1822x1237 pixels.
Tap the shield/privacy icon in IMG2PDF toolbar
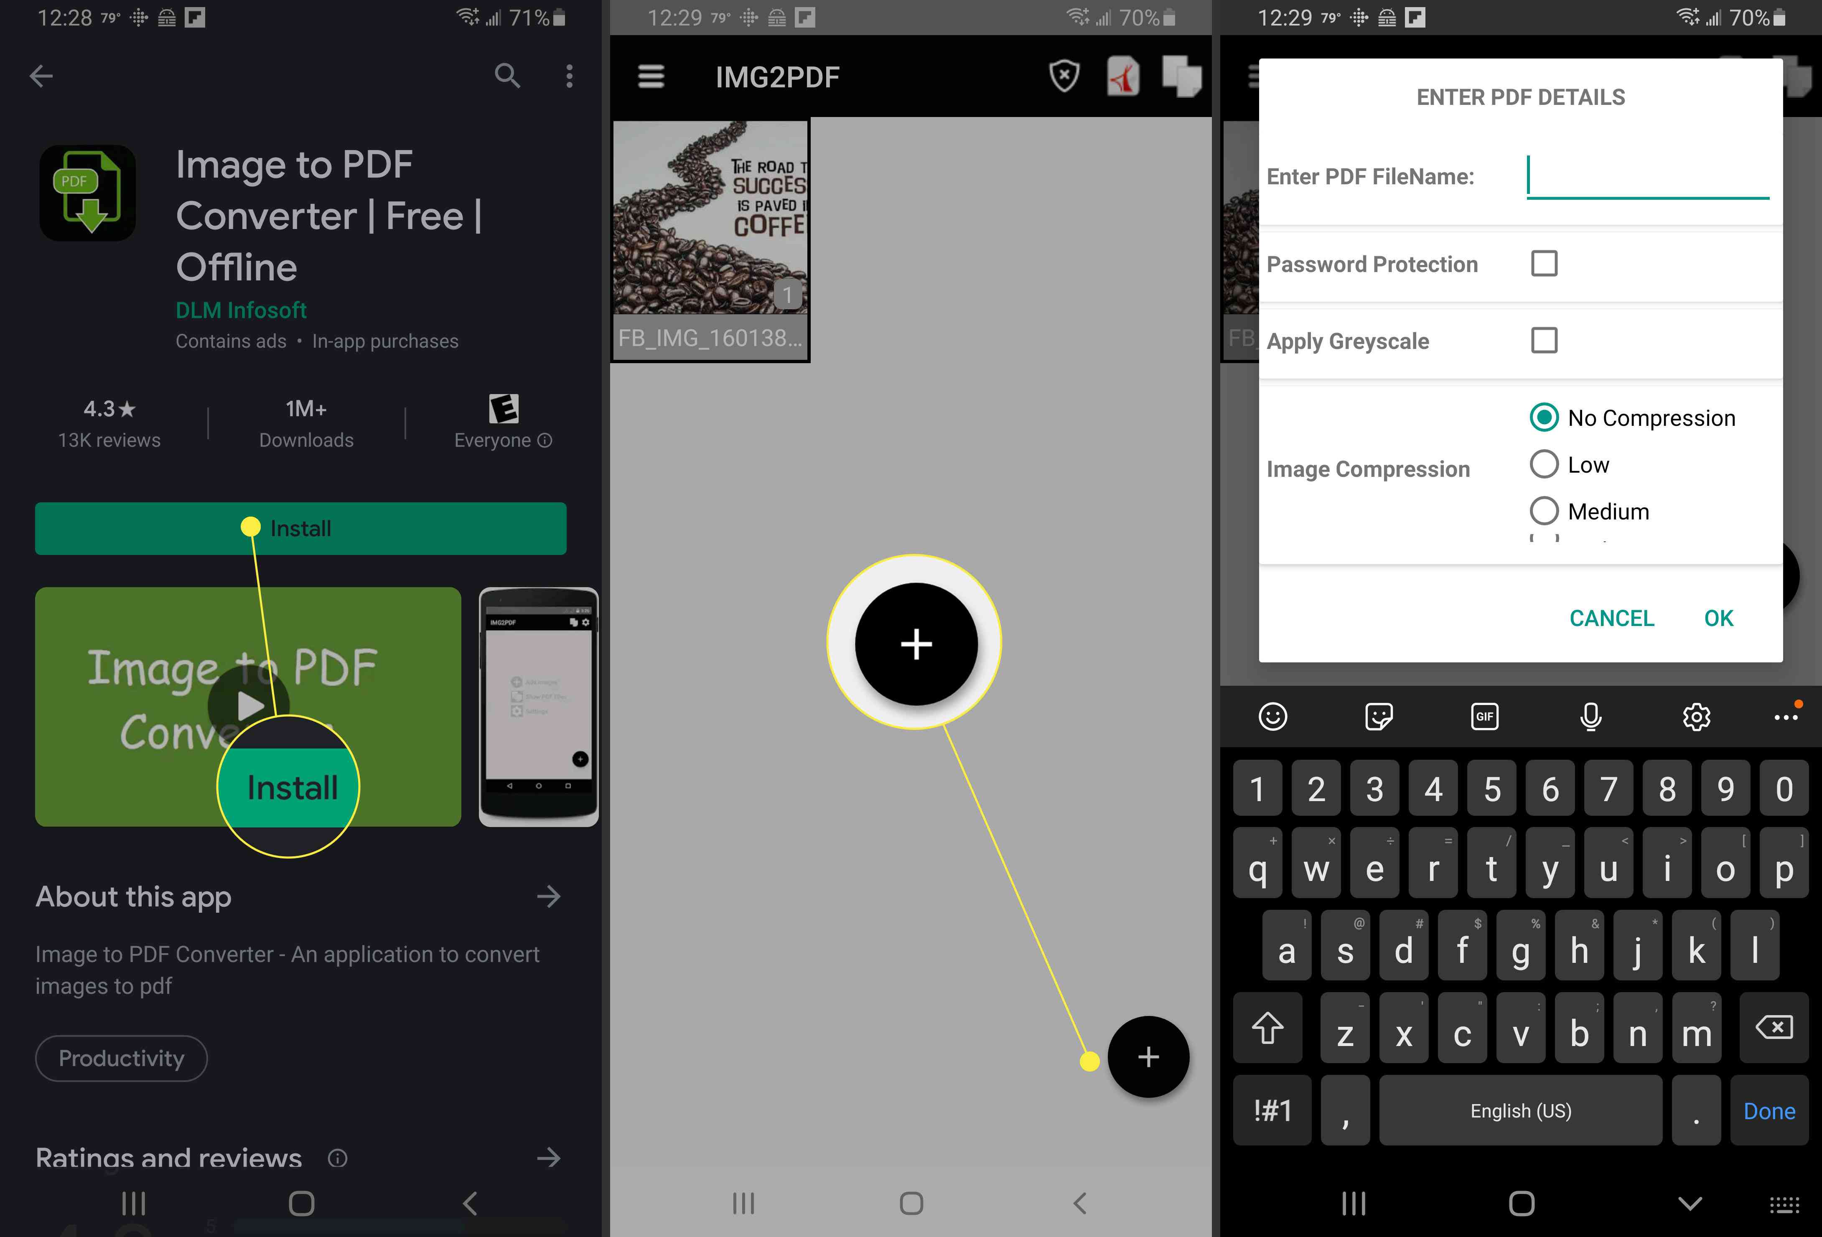click(1064, 76)
